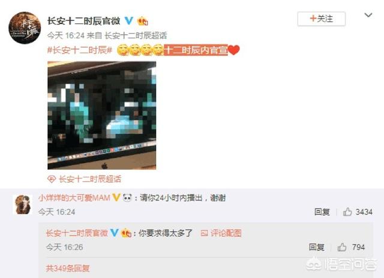Click the blue verified V badge in post header
384x278 pixels.
pyautogui.click(x=129, y=21)
